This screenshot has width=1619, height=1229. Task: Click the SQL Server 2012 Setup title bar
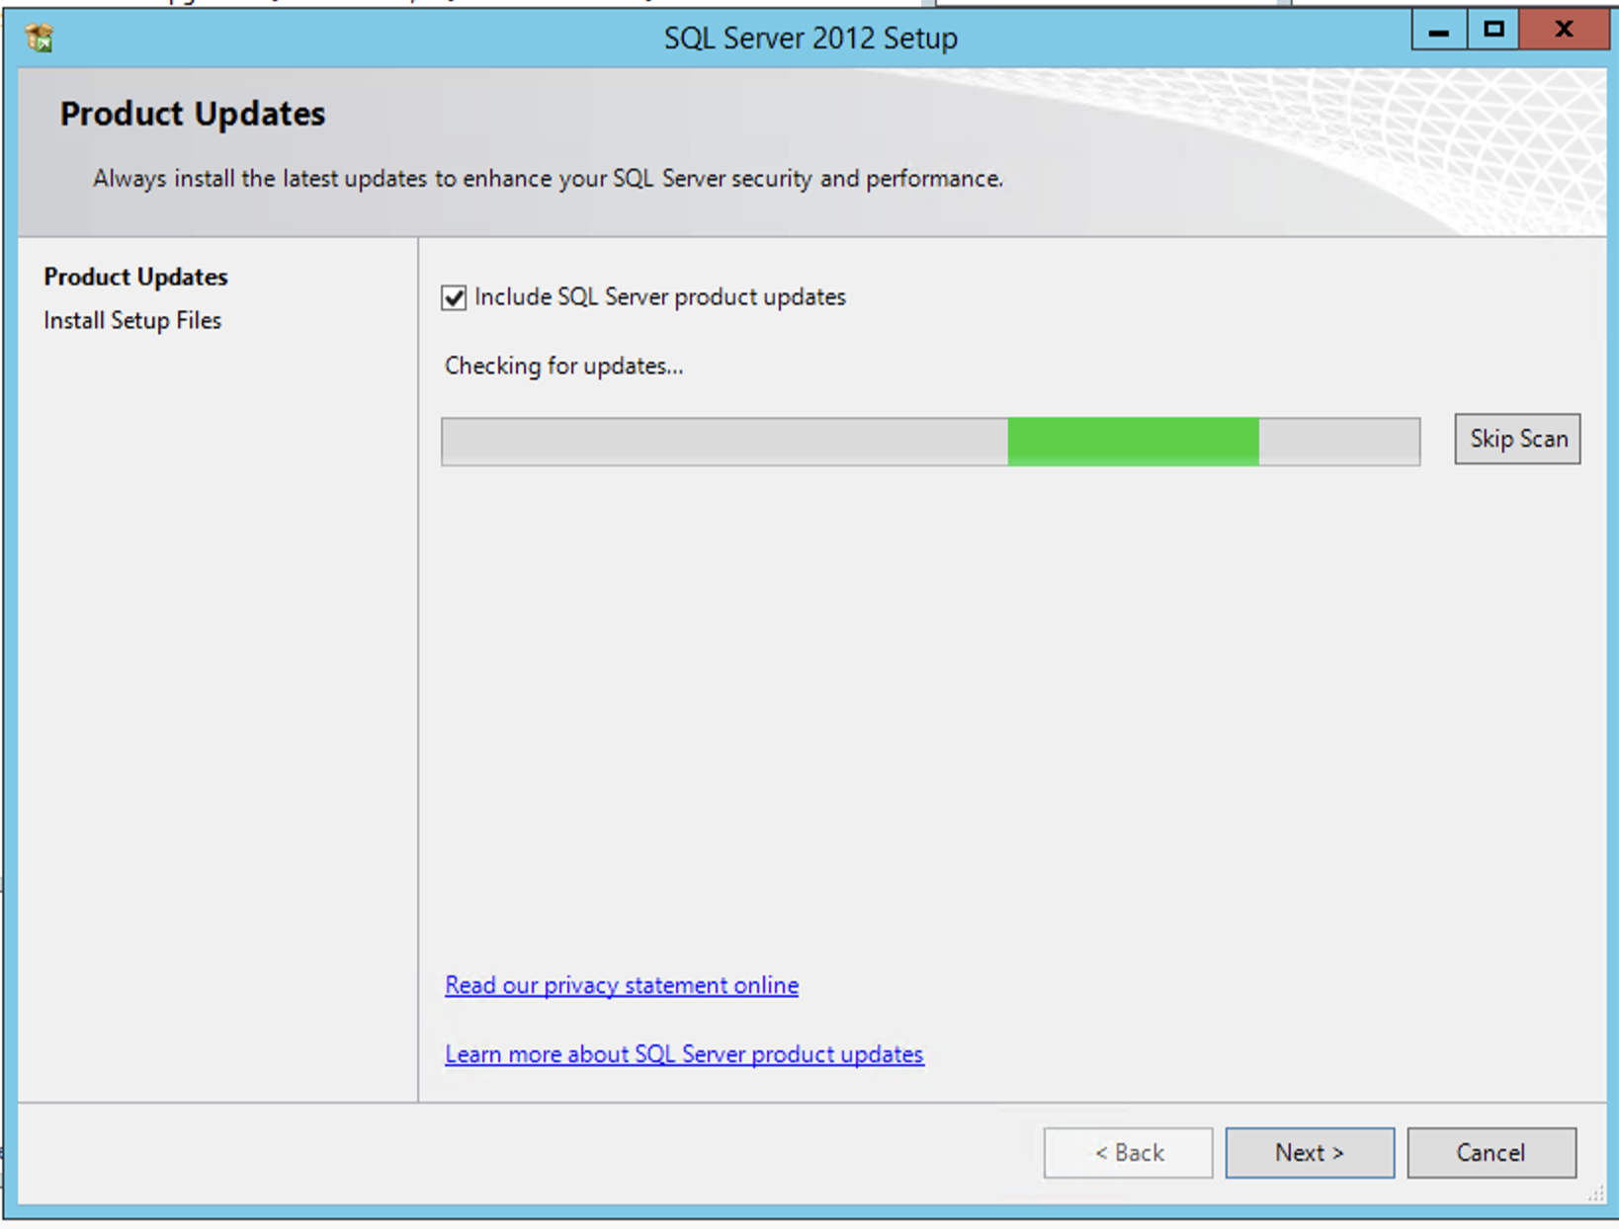810,37
